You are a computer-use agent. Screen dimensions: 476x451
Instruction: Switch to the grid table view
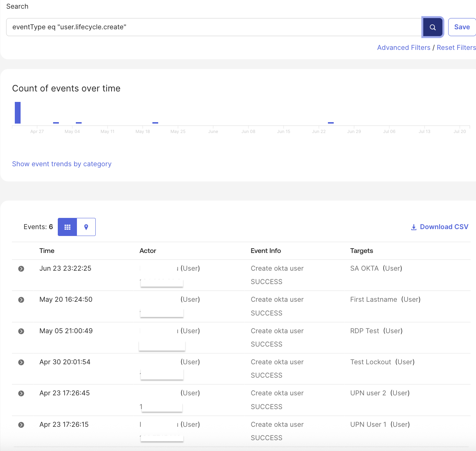[x=68, y=227]
